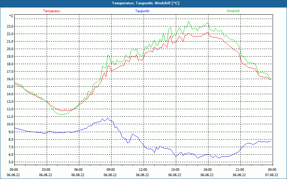
Task: Click the 07.08.22 date label
Action: 272,175
